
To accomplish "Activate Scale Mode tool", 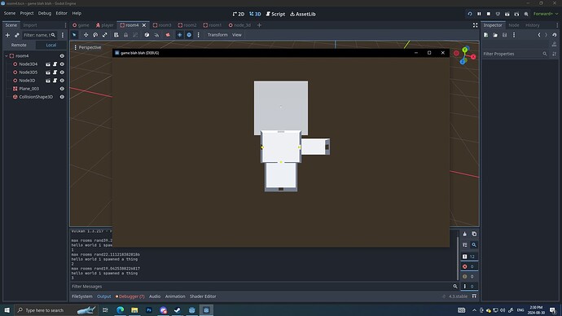I will (x=104, y=35).
